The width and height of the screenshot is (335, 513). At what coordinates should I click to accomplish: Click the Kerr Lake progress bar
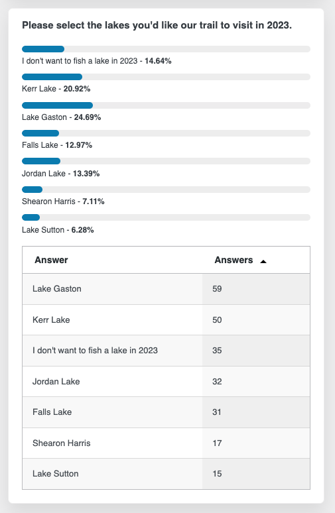(x=166, y=77)
